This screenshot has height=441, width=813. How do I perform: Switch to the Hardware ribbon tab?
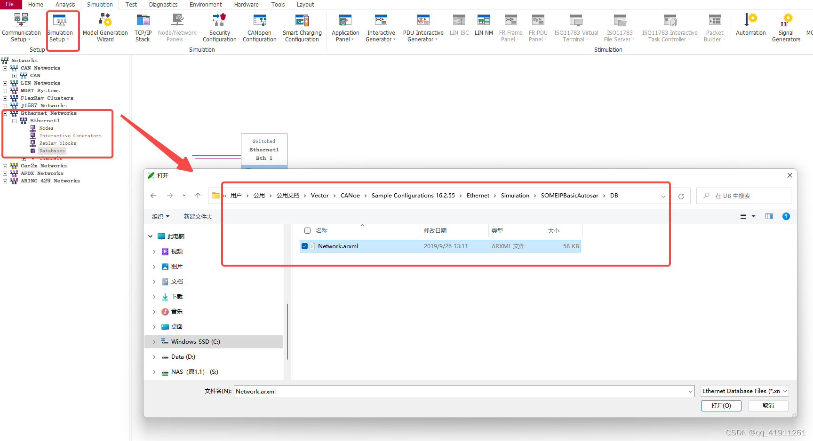(247, 4)
